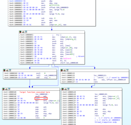Click the red Target function executed here comment
This screenshot has height=125, width=131.
[x=35, y=92]
